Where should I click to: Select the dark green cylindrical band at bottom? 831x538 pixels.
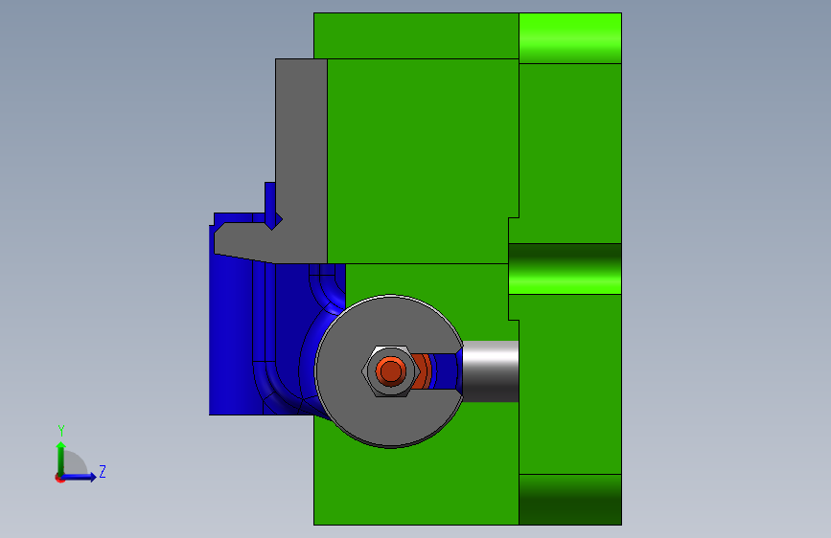click(x=569, y=500)
